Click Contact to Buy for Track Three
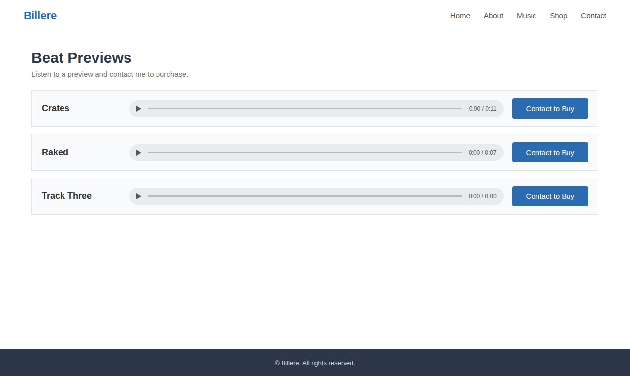 point(550,196)
